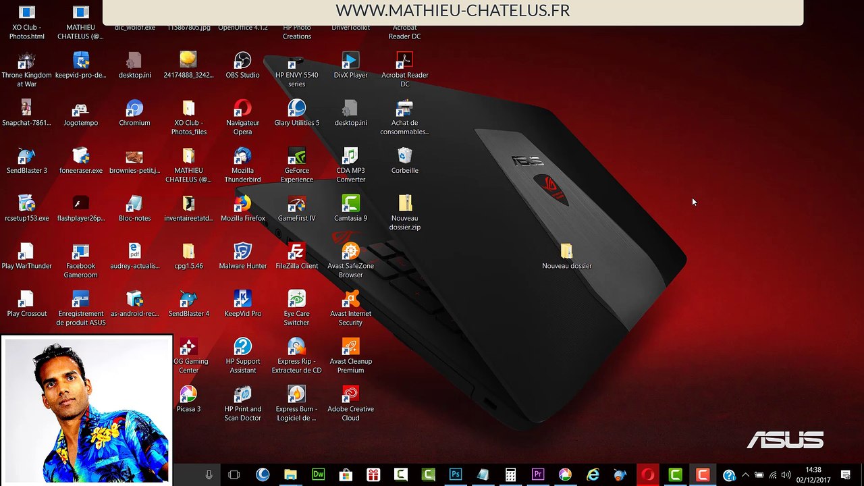Viewport: 864px width, 486px height.
Task: Select the Play WarThunder shortcut
Action: click(26, 256)
